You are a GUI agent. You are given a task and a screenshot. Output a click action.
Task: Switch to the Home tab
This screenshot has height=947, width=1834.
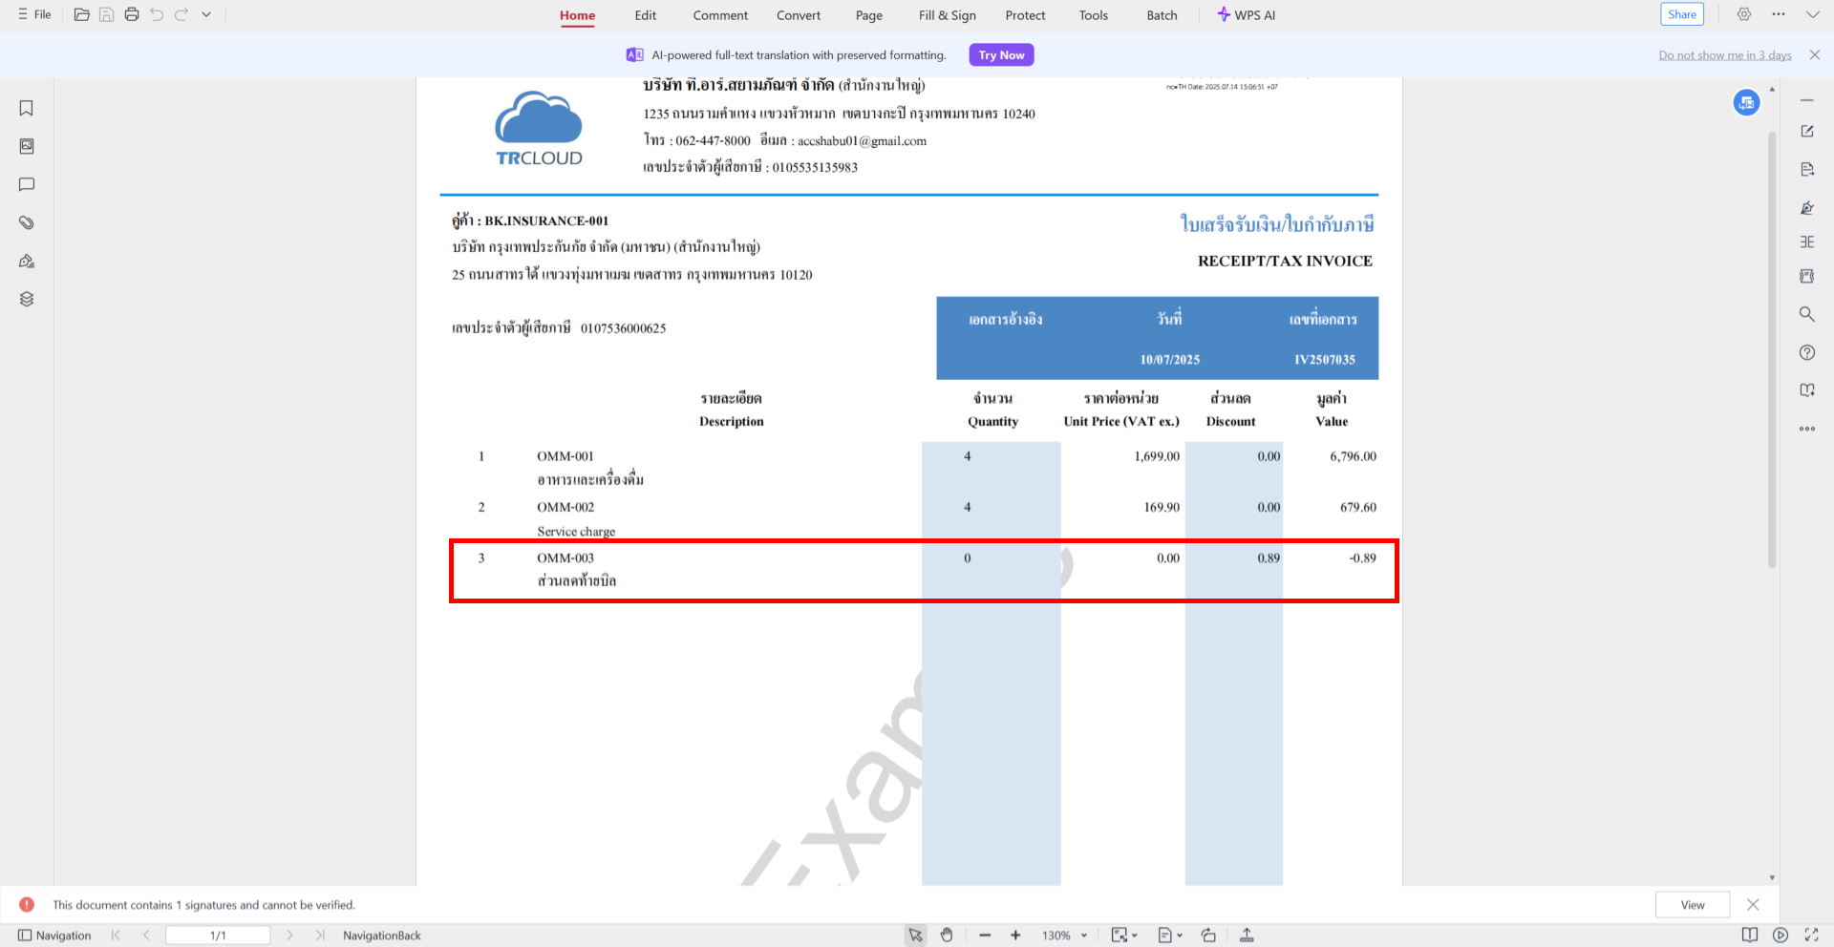point(577,15)
